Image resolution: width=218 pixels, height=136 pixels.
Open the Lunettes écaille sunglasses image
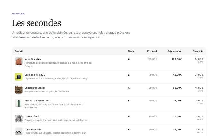(x=19, y=132)
